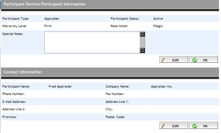This screenshot has width=221, height=133.
Task: Click the 'Phone Number:' label
Action: (x=14, y=94)
